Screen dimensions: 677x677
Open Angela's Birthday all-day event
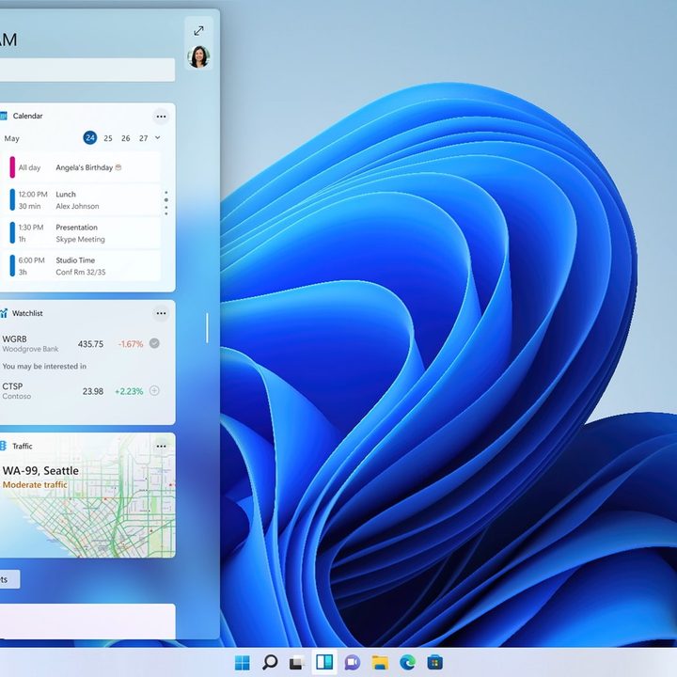[x=81, y=167]
